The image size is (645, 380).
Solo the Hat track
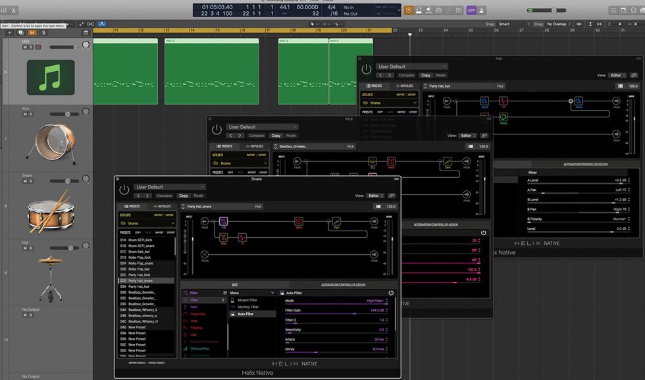coord(30,248)
